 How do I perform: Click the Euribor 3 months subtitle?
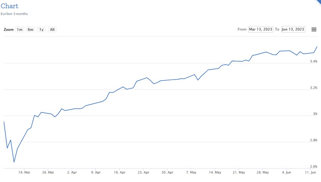(x=14, y=14)
